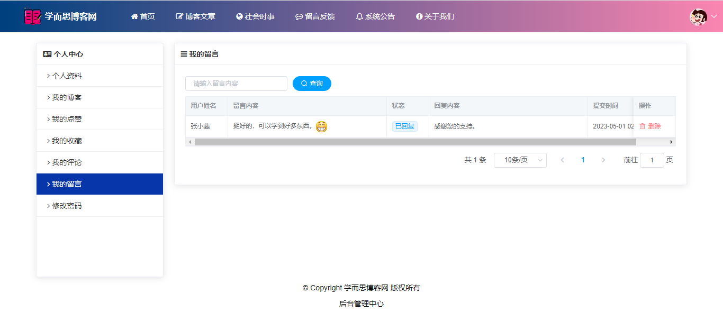Select 个人资料 in the sidebar

(x=67, y=76)
